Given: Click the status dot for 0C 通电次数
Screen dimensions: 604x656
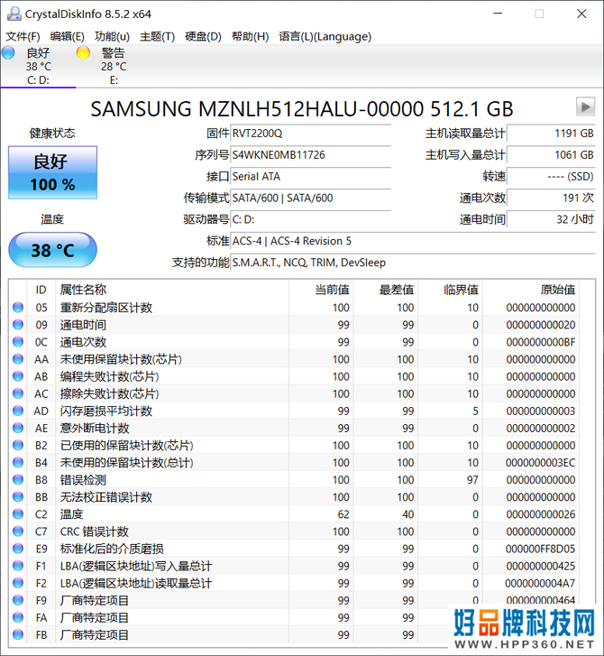Looking at the screenshot, I should [18, 342].
